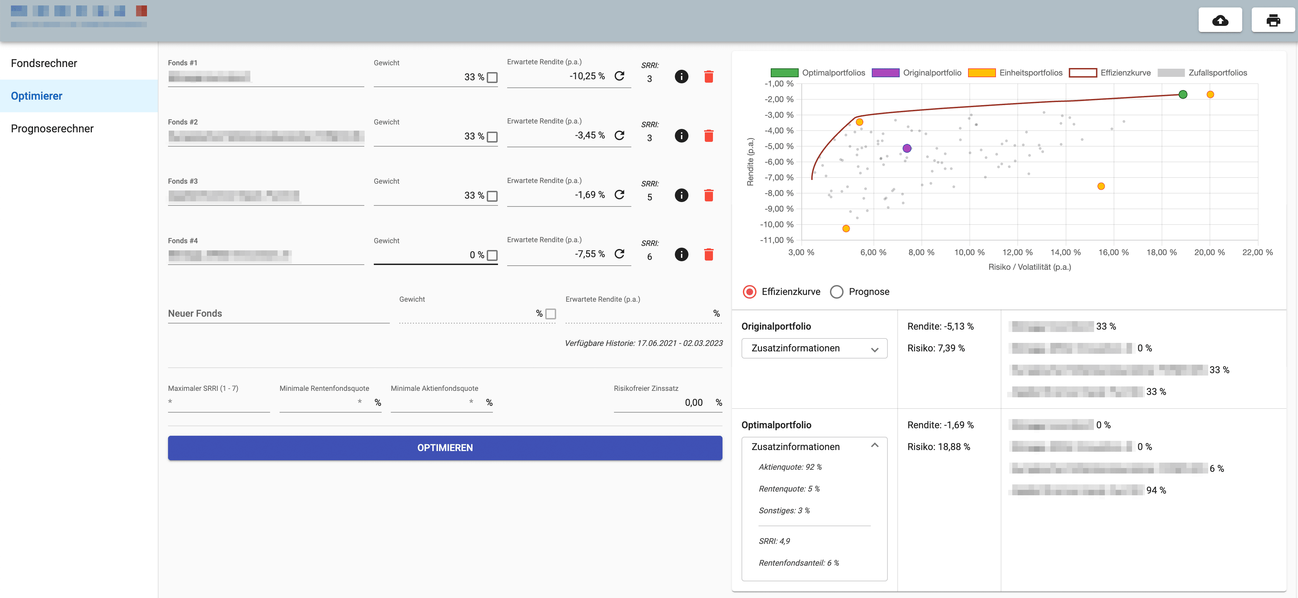Reset expected return for Fonds #3

(619, 195)
